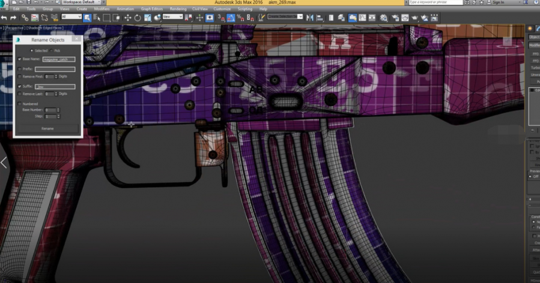Click the Select and Link chain icon
This screenshot has height=283, width=540.
click(x=25, y=17)
